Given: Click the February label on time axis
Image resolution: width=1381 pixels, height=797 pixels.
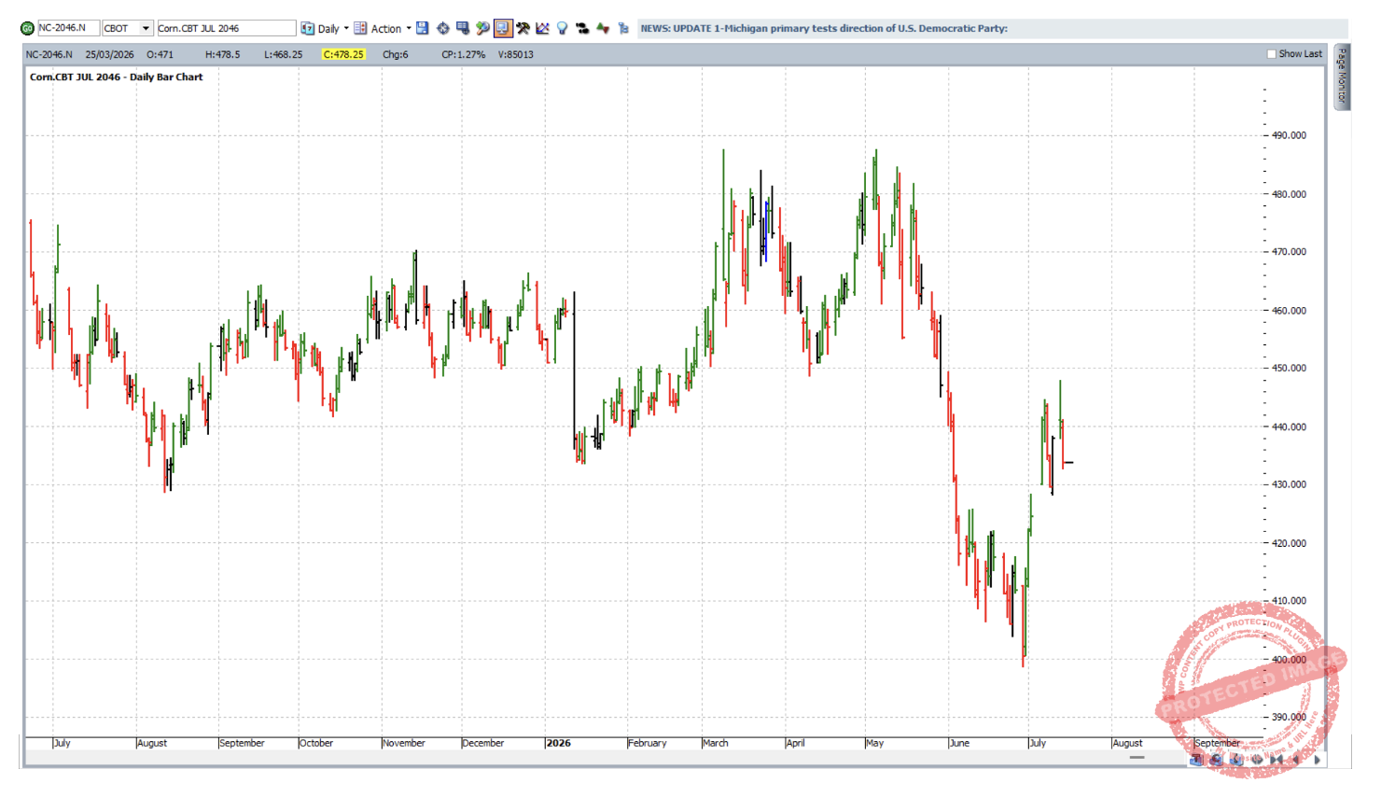Looking at the screenshot, I should coord(648,743).
